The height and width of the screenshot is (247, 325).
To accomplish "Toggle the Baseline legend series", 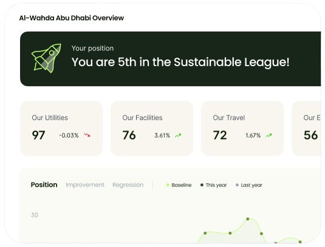I will tap(179, 185).
